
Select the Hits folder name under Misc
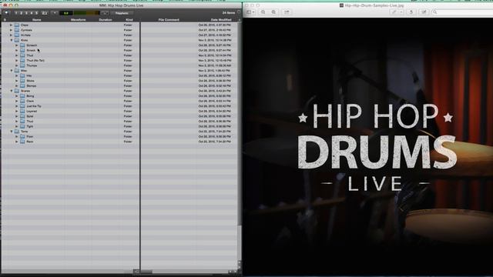pyautogui.click(x=29, y=75)
